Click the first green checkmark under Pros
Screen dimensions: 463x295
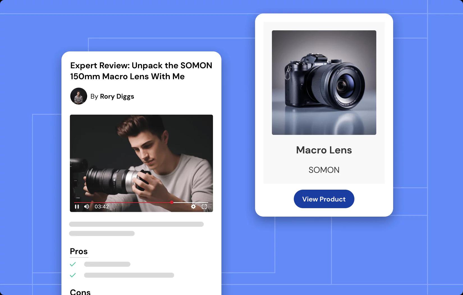coord(73,264)
